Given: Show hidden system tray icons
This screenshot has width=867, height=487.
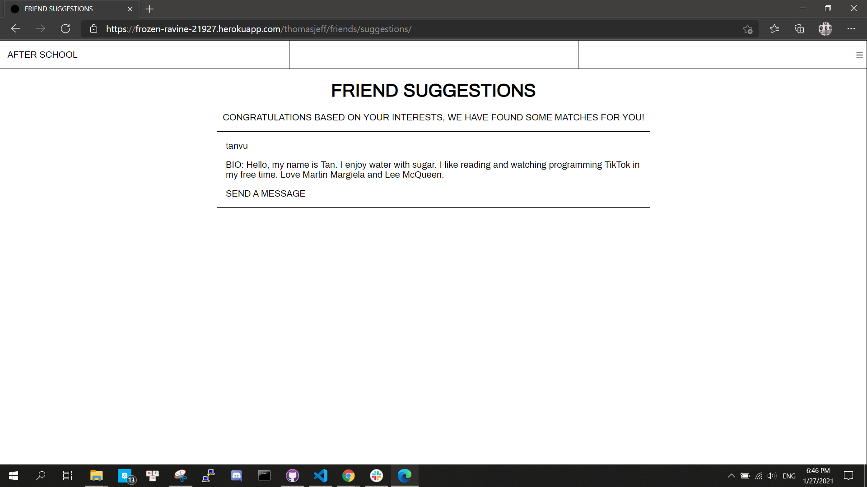Looking at the screenshot, I should click(x=731, y=476).
